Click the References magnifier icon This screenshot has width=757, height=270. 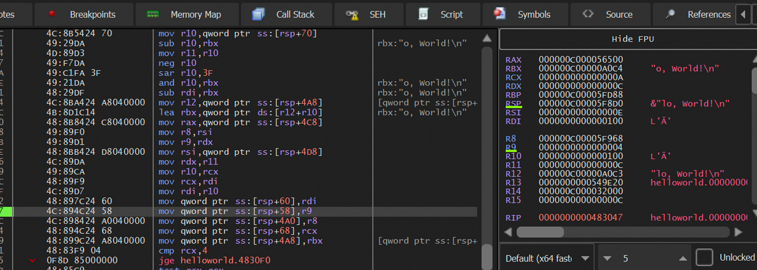coord(671,14)
